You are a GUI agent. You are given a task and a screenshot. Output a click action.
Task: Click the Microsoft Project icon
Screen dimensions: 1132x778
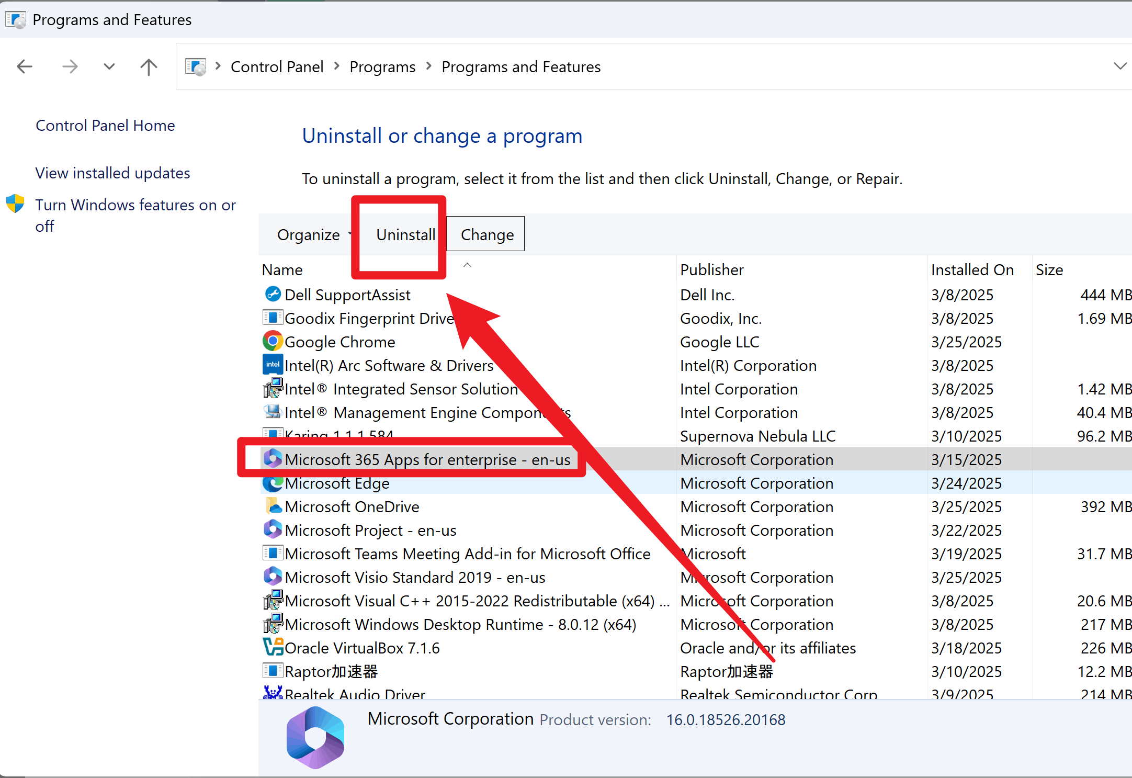[x=273, y=529]
